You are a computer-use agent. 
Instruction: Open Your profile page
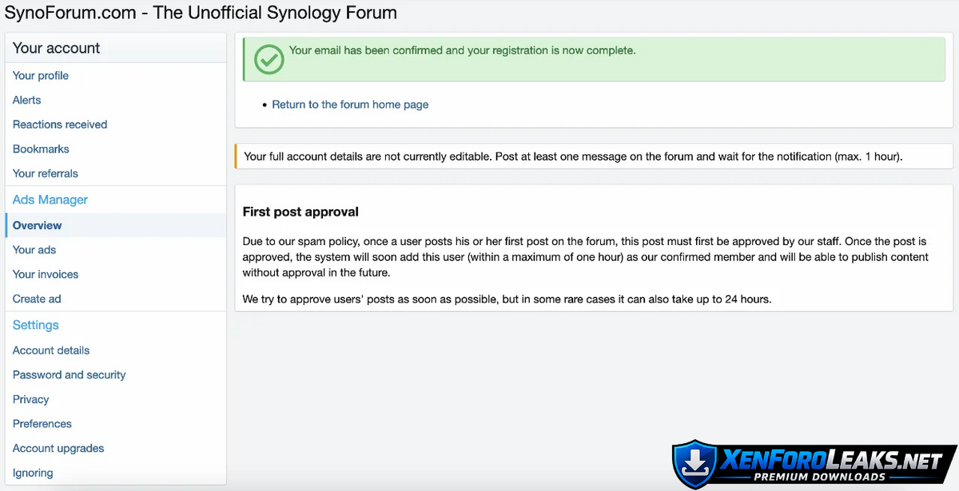(41, 76)
